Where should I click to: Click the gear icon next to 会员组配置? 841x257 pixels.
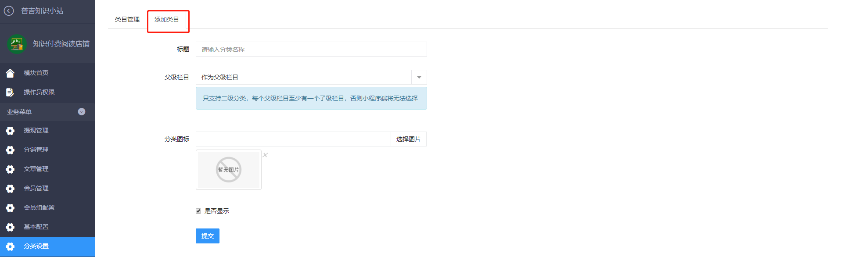tap(10, 208)
